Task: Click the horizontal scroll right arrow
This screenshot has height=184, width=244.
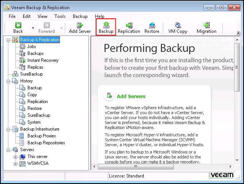Action: 231,166
